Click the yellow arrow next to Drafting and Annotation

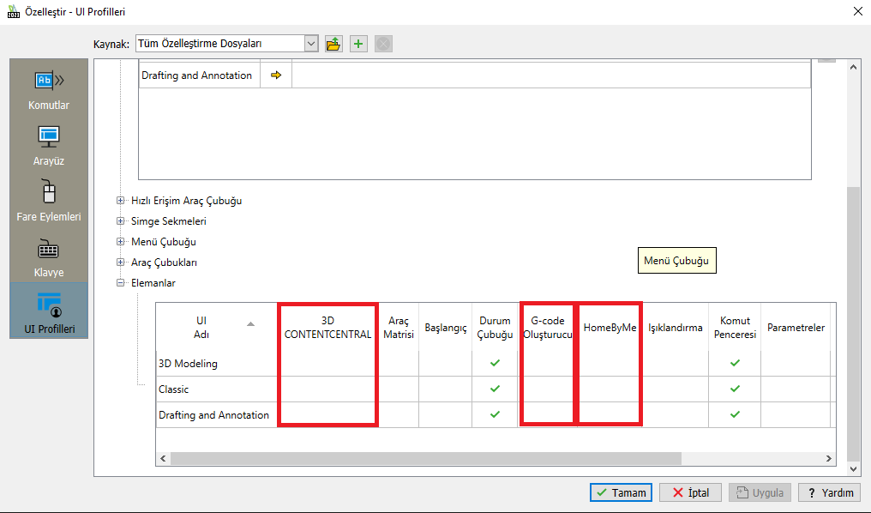pyautogui.click(x=276, y=75)
